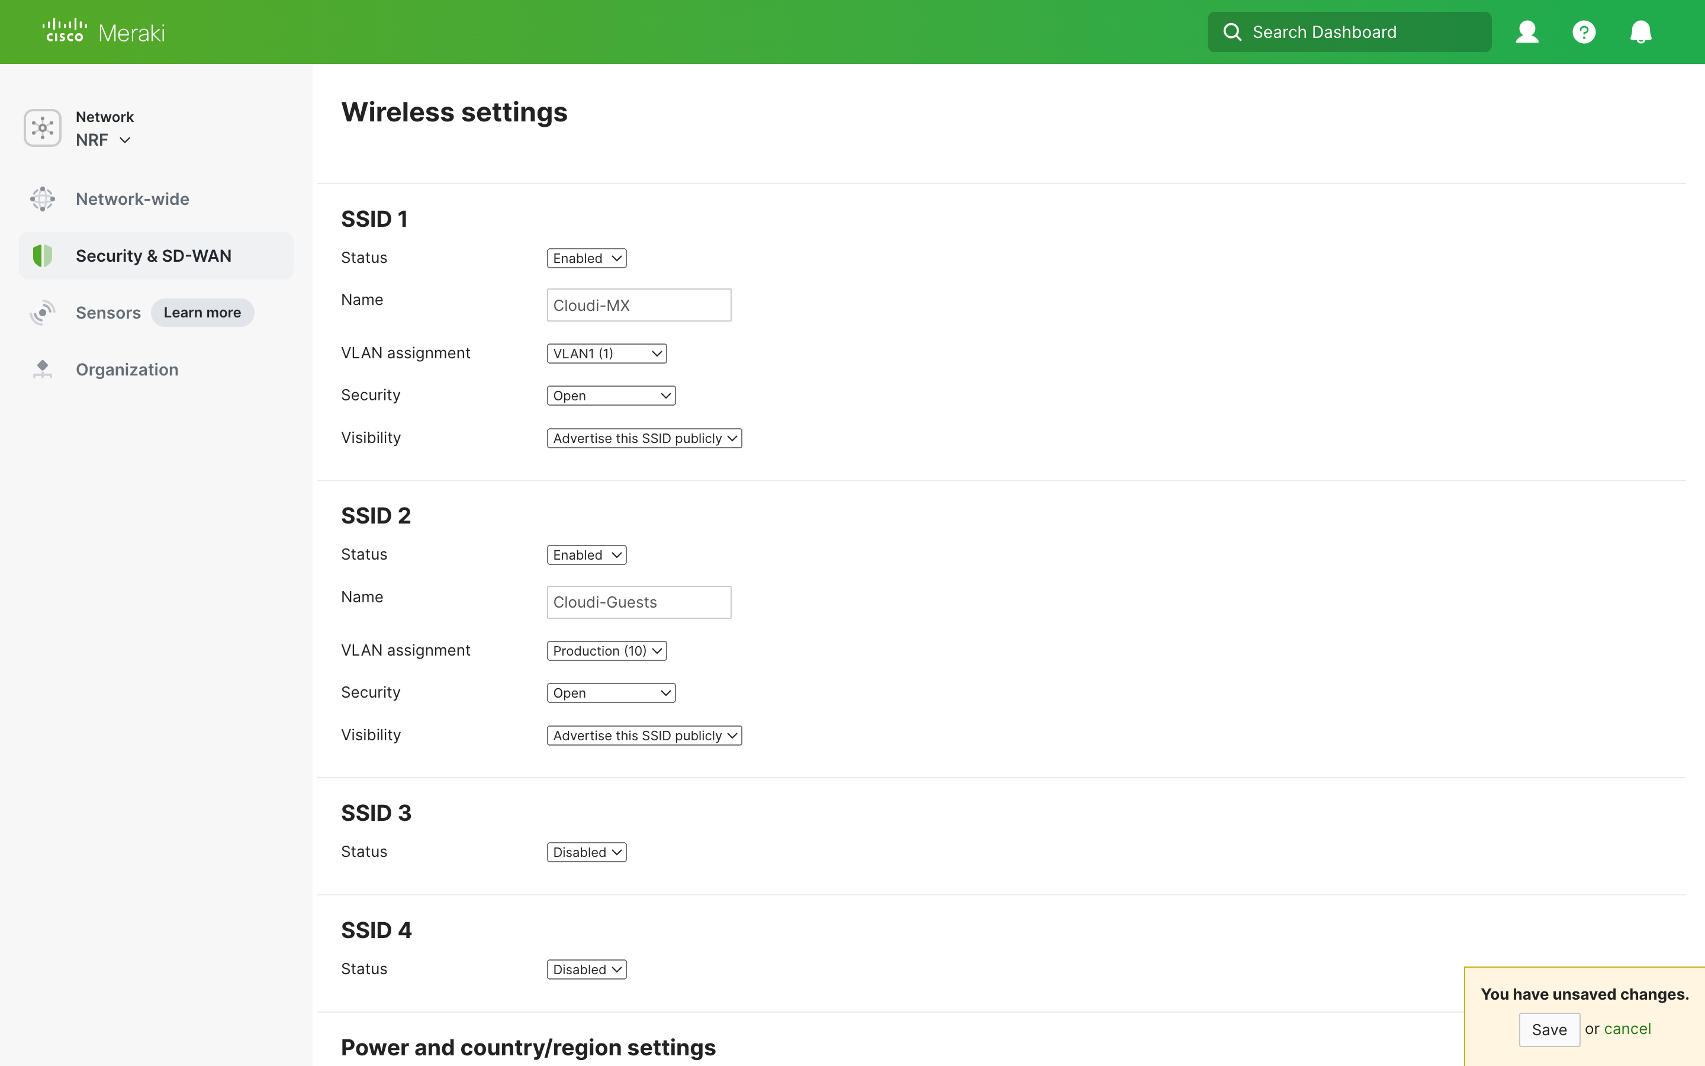Switch to Security & SD-WAN section
Image resolution: width=1705 pixels, height=1066 pixels.
(153, 255)
